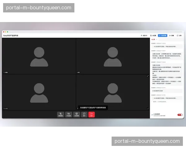
Task: Unmute the microphone in the bottom toolbar
Action: point(60,114)
